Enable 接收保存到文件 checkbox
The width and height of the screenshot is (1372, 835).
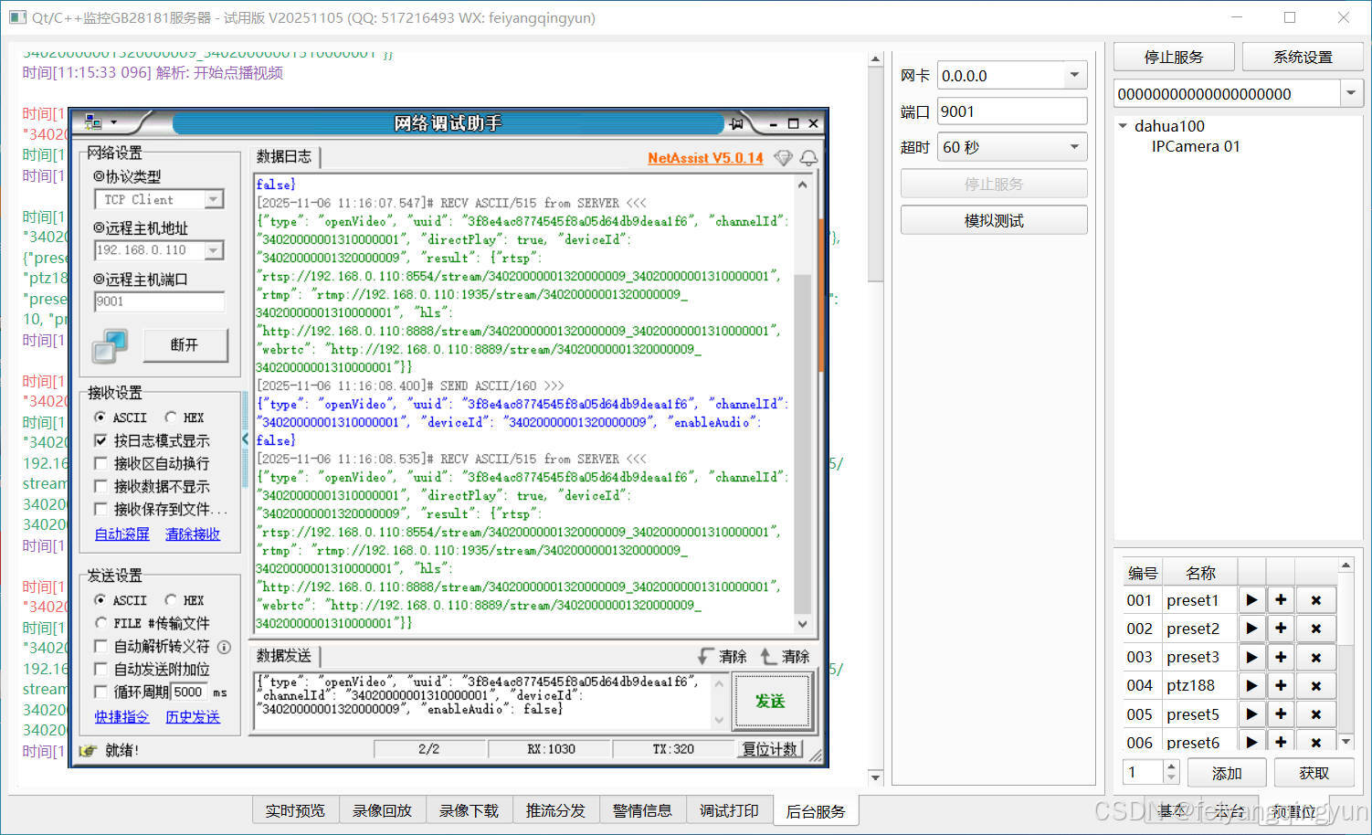101,509
